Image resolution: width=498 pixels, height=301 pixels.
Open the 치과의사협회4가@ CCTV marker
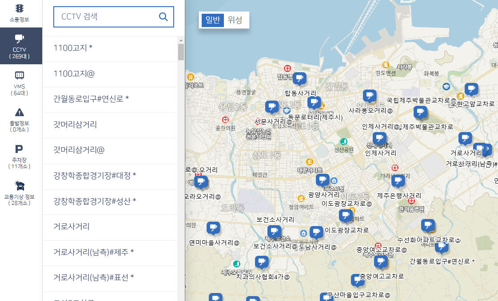click(262, 263)
